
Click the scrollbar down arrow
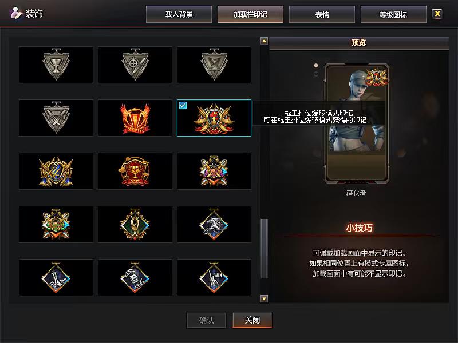(264, 298)
